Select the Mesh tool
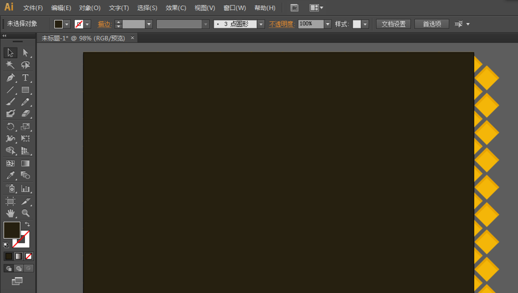This screenshot has width=518, height=293. [10, 163]
